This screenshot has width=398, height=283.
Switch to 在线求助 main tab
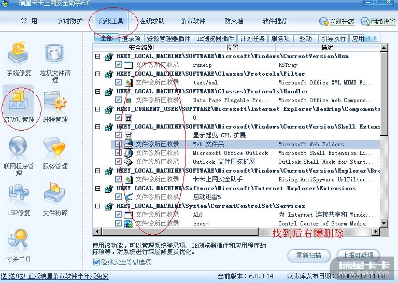[x=152, y=21]
